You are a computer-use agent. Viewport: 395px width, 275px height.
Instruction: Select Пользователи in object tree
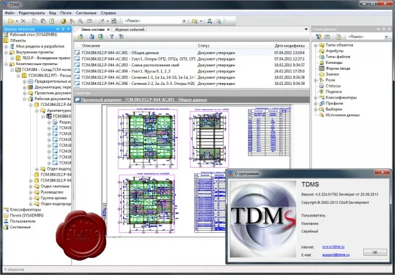pos(22,221)
